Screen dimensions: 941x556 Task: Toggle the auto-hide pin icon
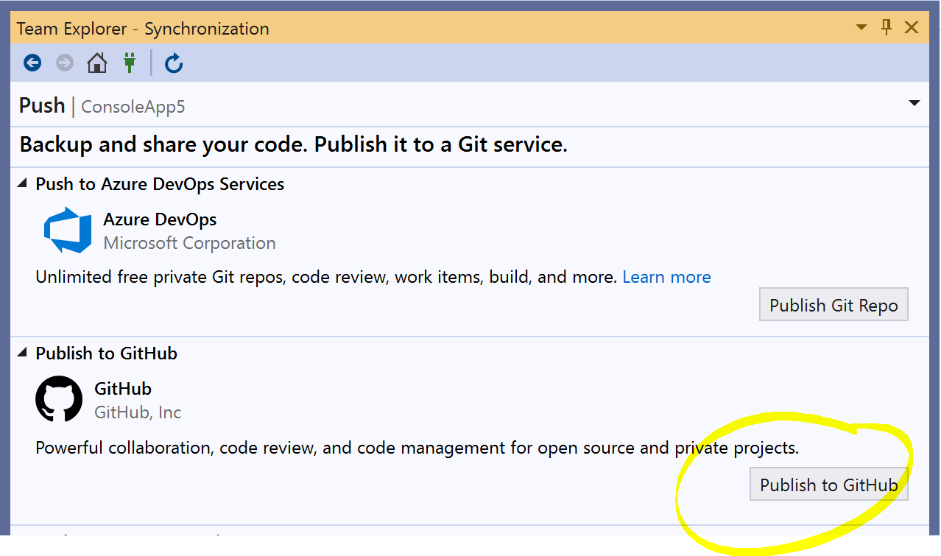887,28
